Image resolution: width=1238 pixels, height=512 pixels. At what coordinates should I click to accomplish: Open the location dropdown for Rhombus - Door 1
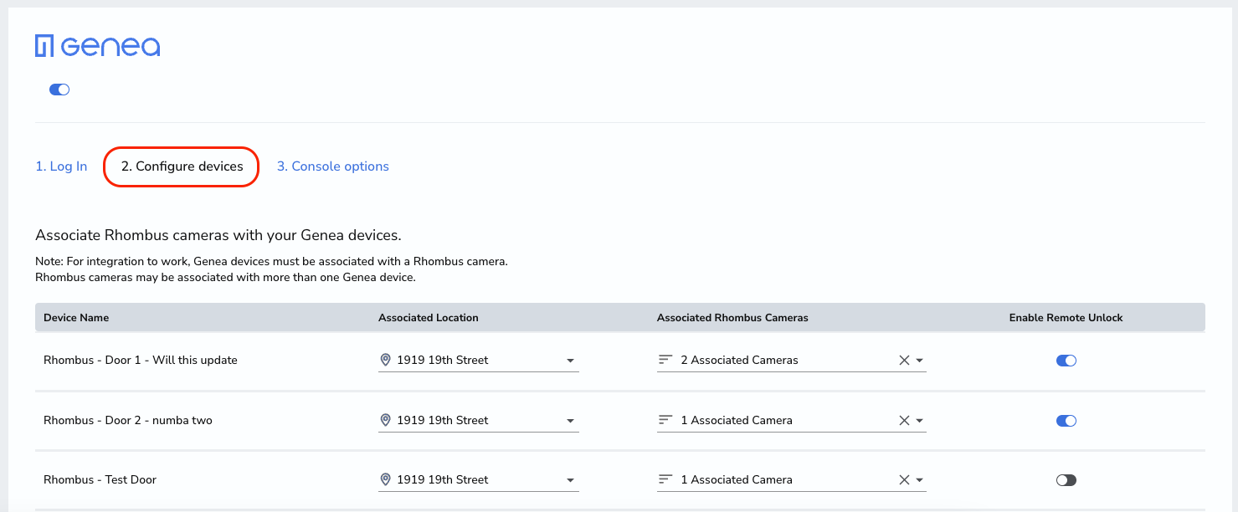[x=570, y=360]
